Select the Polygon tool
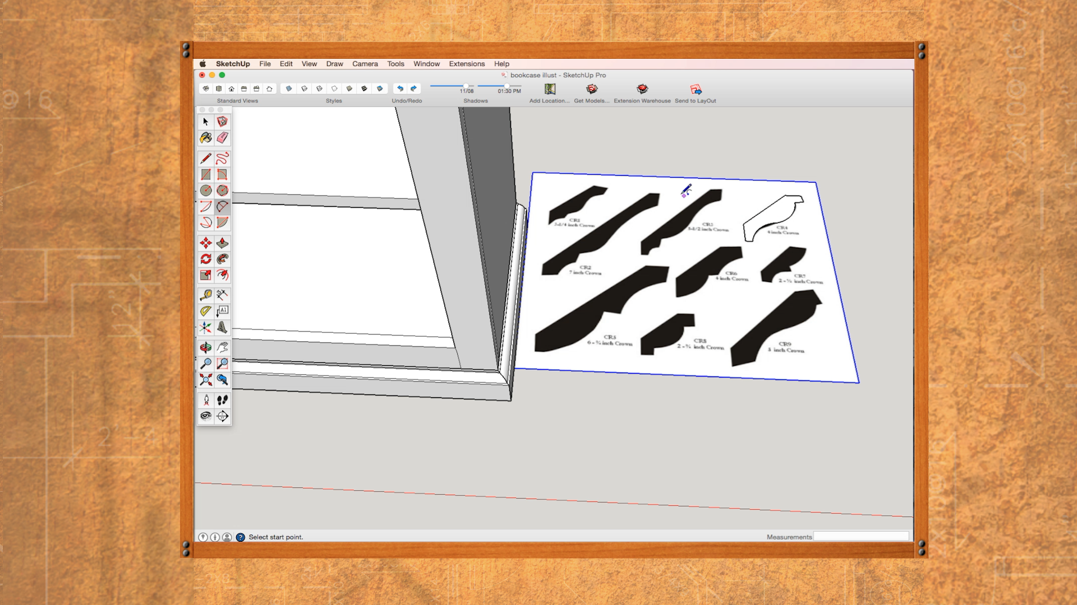Image resolution: width=1077 pixels, height=605 pixels. click(222, 190)
